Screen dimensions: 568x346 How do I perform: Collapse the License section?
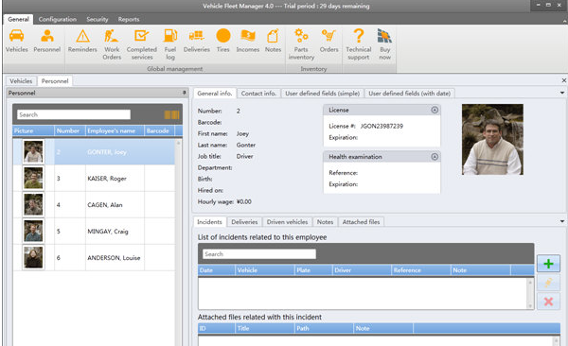pyautogui.click(x=435, y=110)
